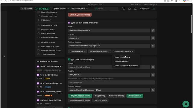Select Данные аккаунта option

tap(122, 61)
